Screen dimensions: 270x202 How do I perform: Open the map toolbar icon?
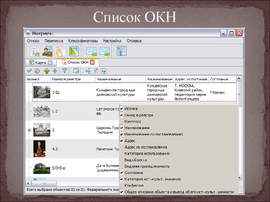74,51
